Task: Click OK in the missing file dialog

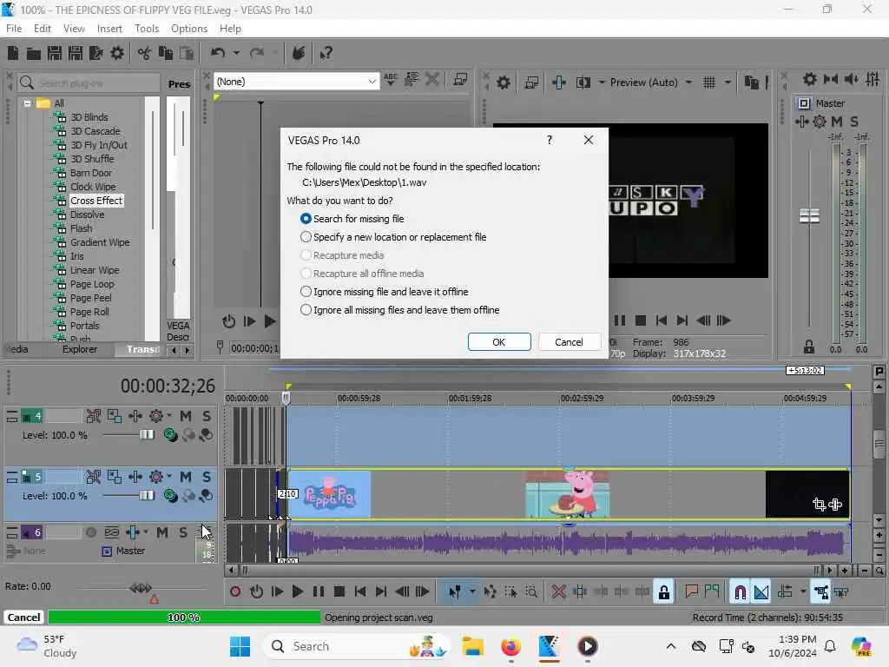Action: pyautogui.click(x=499, y=342)
